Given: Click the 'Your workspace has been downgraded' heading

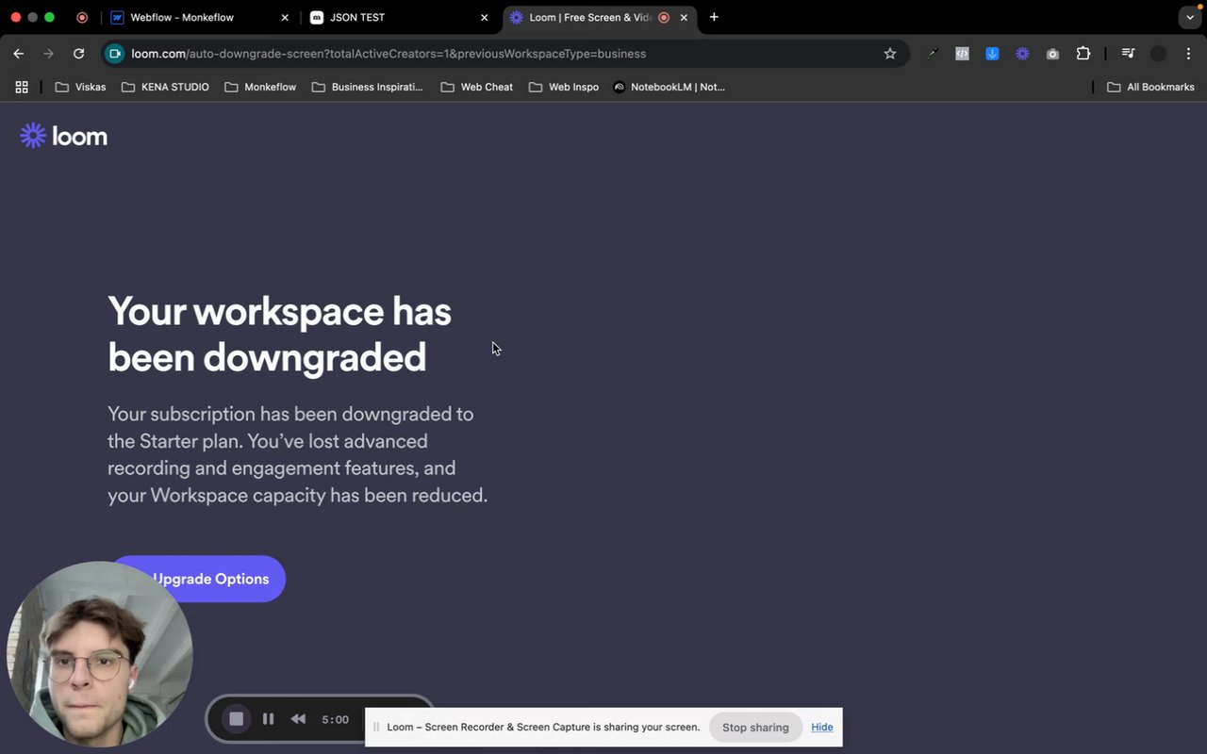Looking at the screenshot, I should pyautogui.click(x=279, y=335).
